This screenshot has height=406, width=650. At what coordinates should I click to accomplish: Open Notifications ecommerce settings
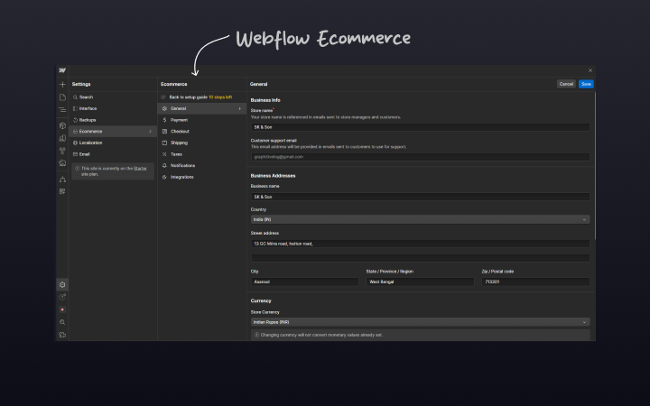(x=202, y=165)
